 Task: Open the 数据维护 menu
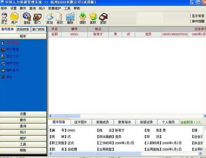(54, 8)
